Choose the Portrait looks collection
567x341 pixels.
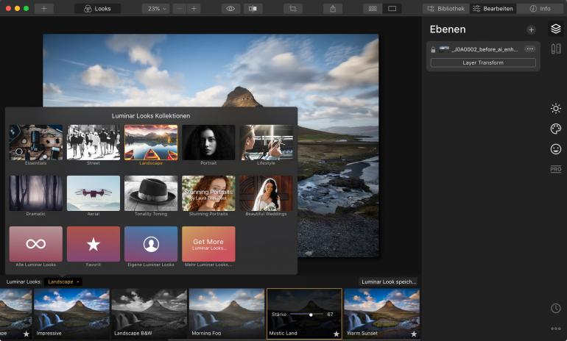pyautogui.click(x=208, y=143)
